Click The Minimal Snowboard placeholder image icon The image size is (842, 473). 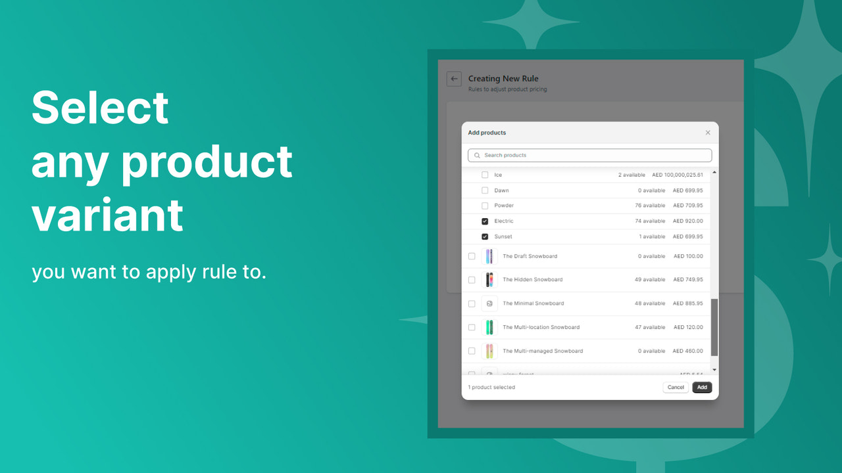click(x=489, y=304)
